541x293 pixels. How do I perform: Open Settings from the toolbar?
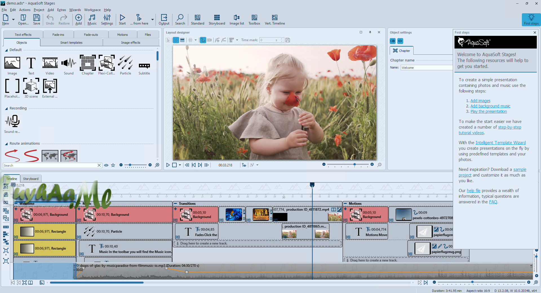click(x=107, y=19)
